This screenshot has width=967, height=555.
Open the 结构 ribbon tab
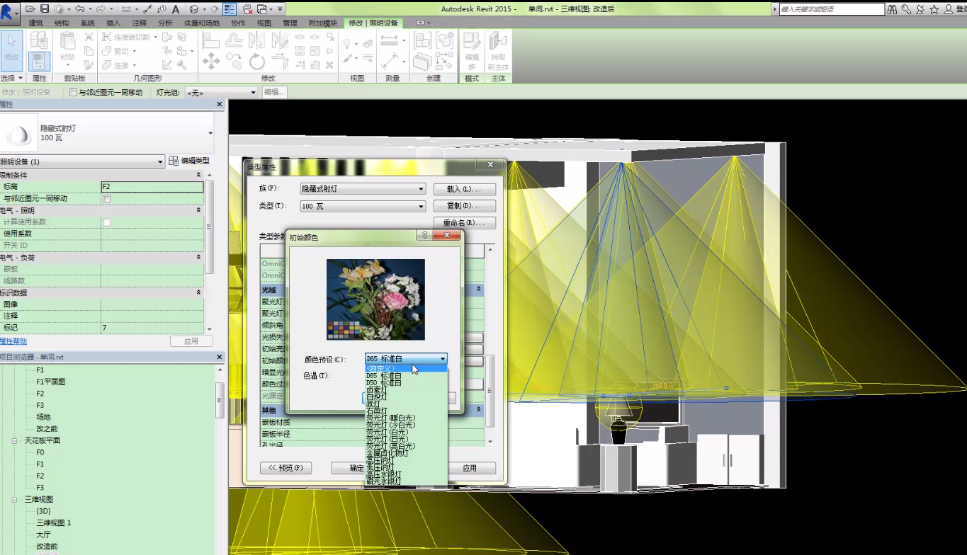pyautogui.click(x=62, y=23)
